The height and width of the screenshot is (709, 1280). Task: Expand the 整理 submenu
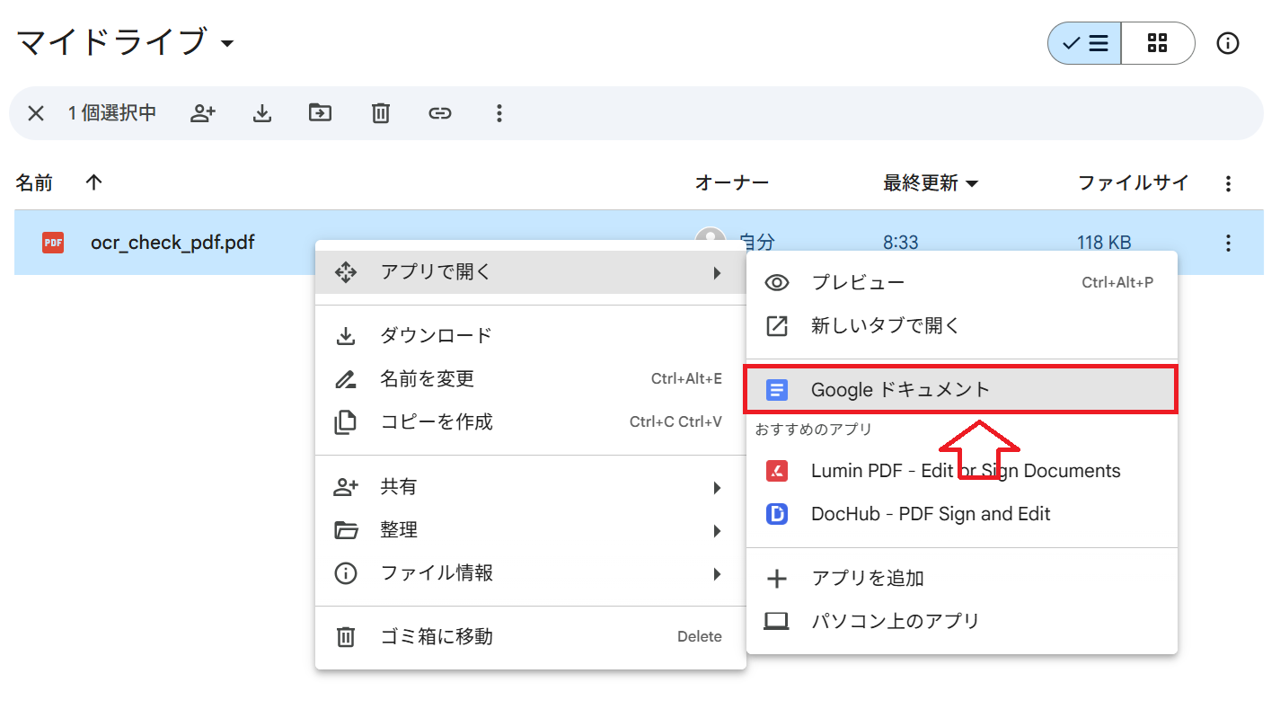tap(531, 530)
